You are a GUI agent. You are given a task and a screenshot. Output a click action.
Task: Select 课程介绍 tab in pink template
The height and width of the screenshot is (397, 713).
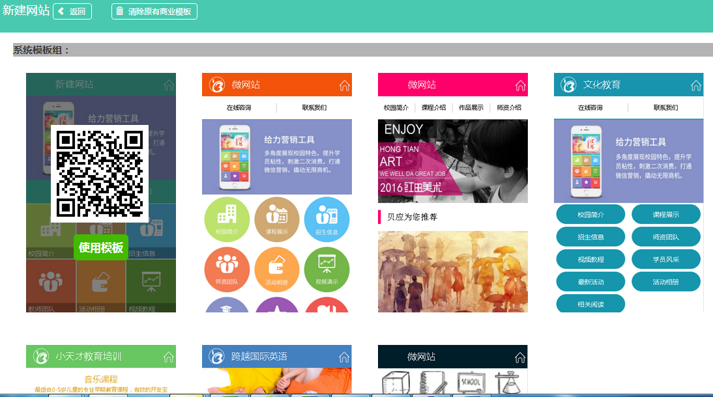(433, 107)
